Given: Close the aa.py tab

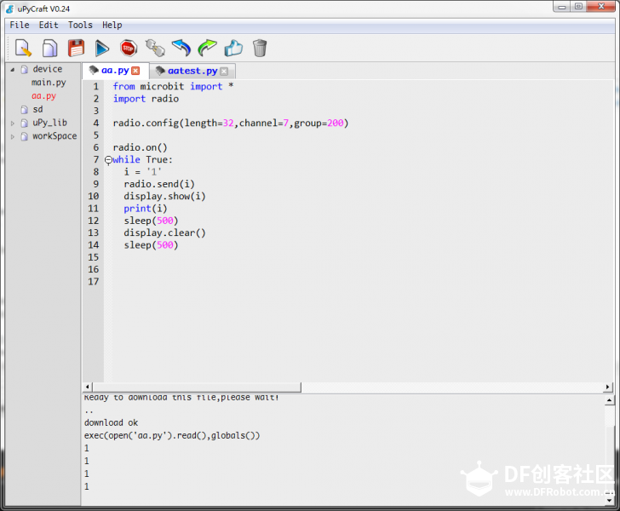Looking at the screenshot, I should pos(135,71).
